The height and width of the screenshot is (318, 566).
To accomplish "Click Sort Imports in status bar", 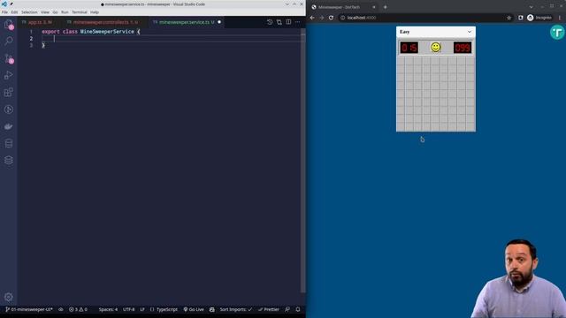I will [236, 309].
